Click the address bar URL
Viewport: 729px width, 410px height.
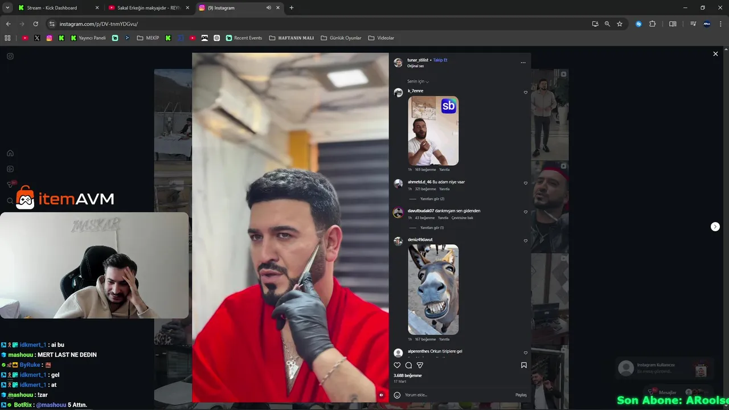pos(99,24)
